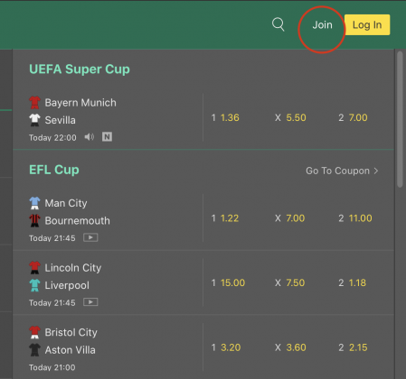Open search via the magnifying glass icon
This screenshot has height=379, width=406.
click(x=279, y=24)
